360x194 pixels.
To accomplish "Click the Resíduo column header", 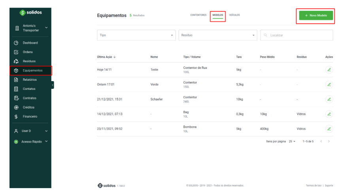I will 302,57.
